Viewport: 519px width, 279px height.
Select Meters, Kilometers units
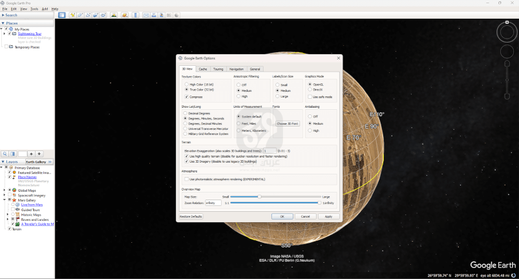[238, 130]
